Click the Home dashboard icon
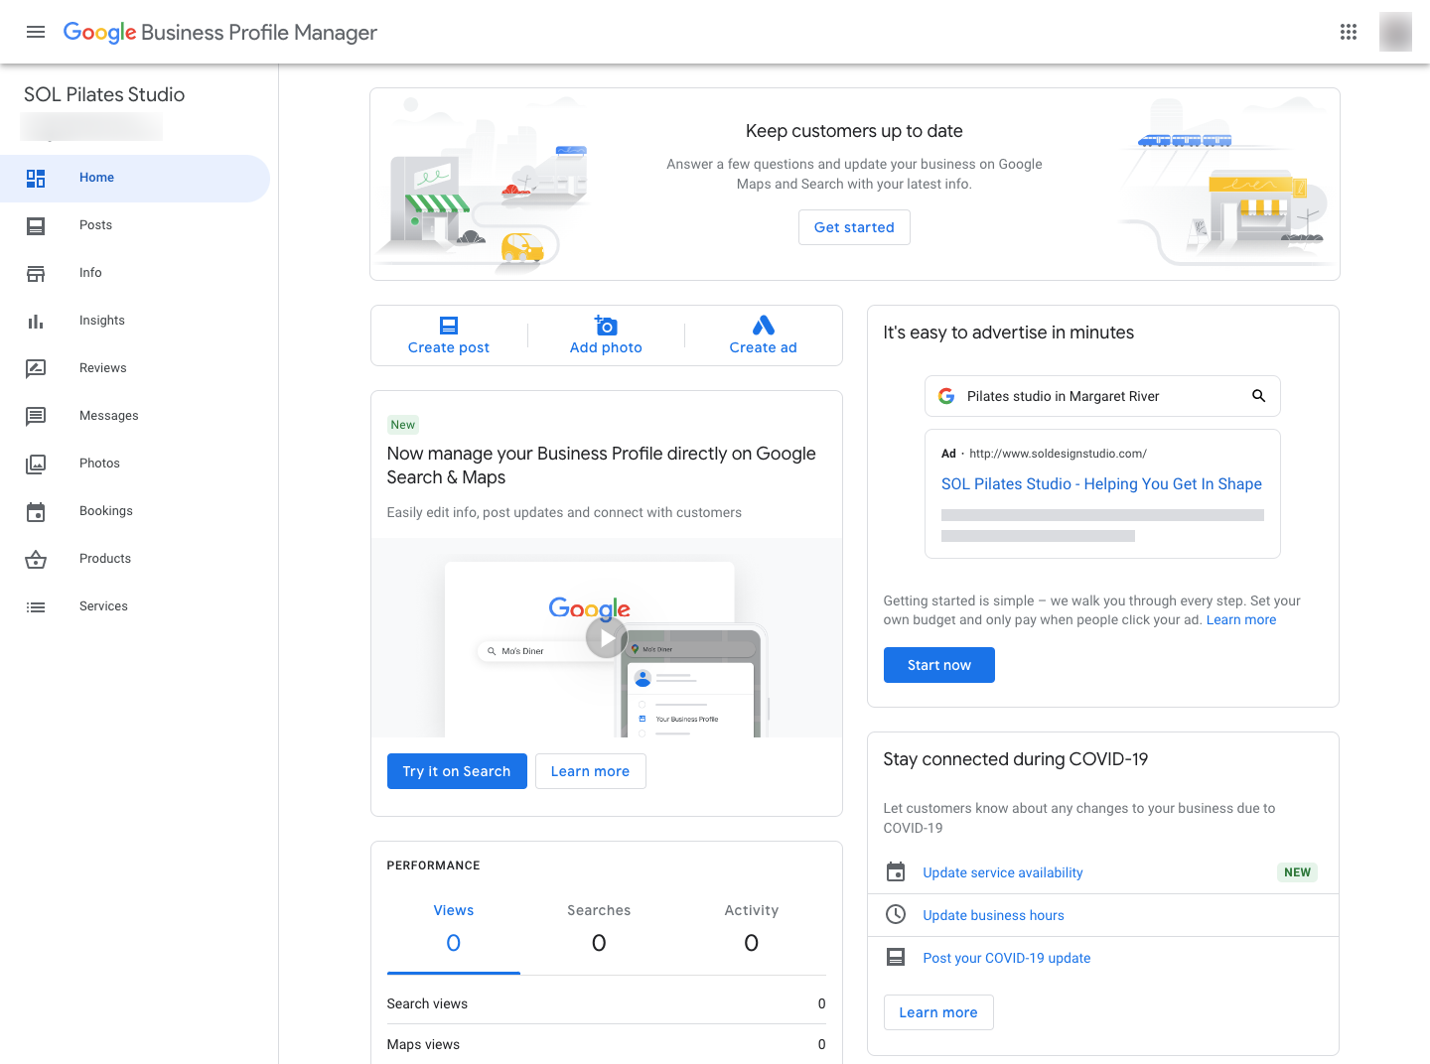Screen dimensions: 1430x1064 tap(36, 178)
